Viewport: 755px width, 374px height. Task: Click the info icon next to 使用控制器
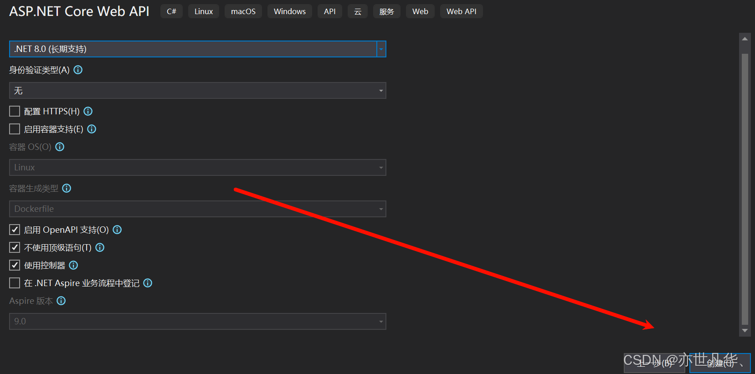coord(73,265)
